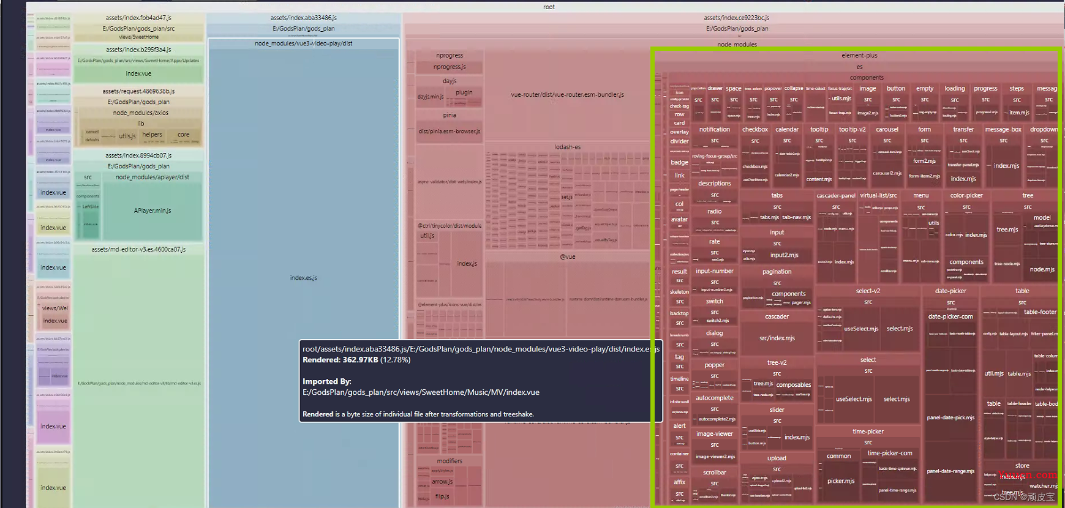Open the assets/request.4869638b.js chunk
The height and width of the screenshot is (508, 1065).
click(138, 91)
